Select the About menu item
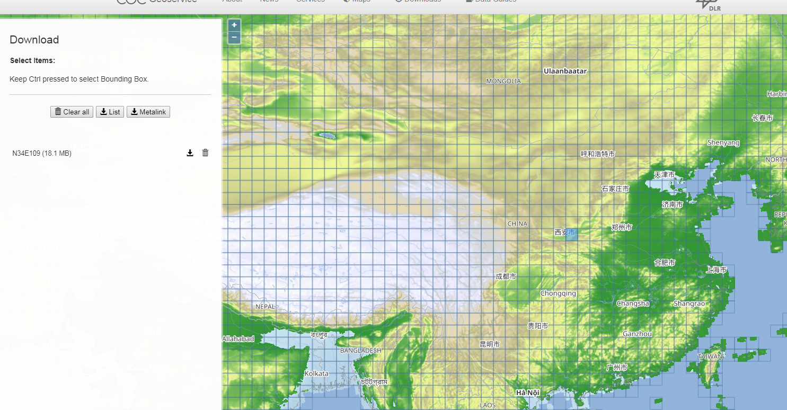Viewport: 787px width, 410px height. [x=232, y=2]
